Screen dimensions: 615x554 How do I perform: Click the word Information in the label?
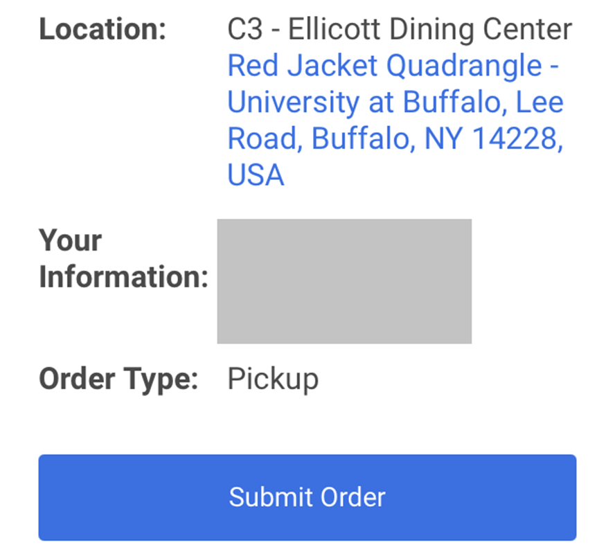click(123, 277)
